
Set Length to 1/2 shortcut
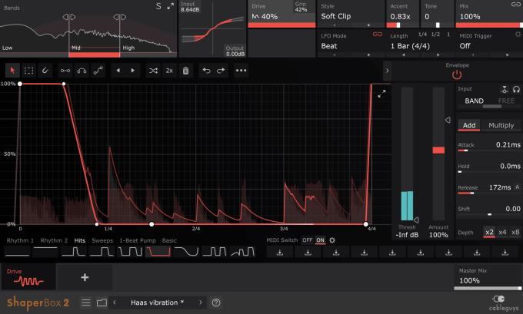pyautogui.click(x=435, y=35)
